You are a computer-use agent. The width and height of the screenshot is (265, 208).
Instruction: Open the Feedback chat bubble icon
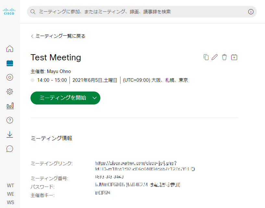(x=10, y=149)
